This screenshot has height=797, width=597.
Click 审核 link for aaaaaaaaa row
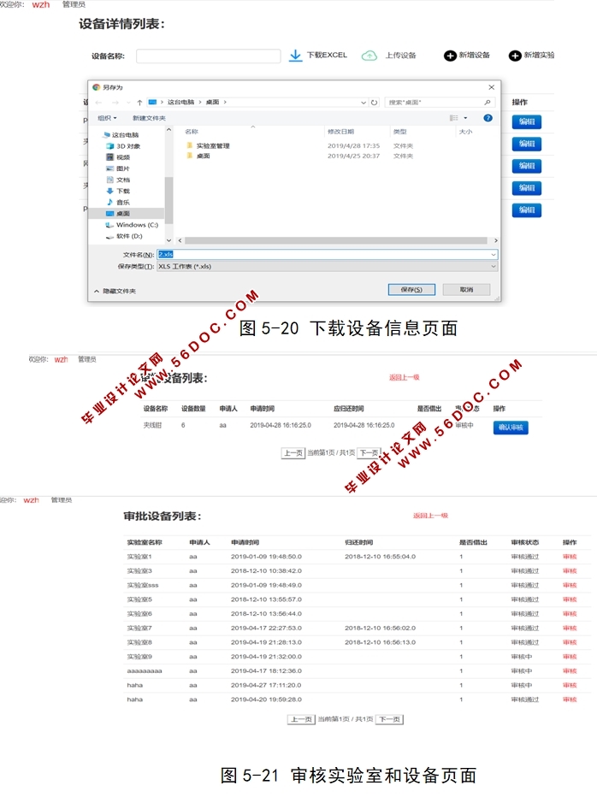(570, 671)
